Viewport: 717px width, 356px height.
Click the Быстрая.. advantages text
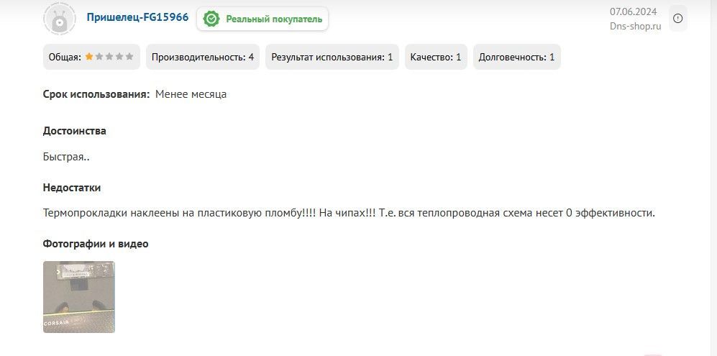(x=66, y=157)
